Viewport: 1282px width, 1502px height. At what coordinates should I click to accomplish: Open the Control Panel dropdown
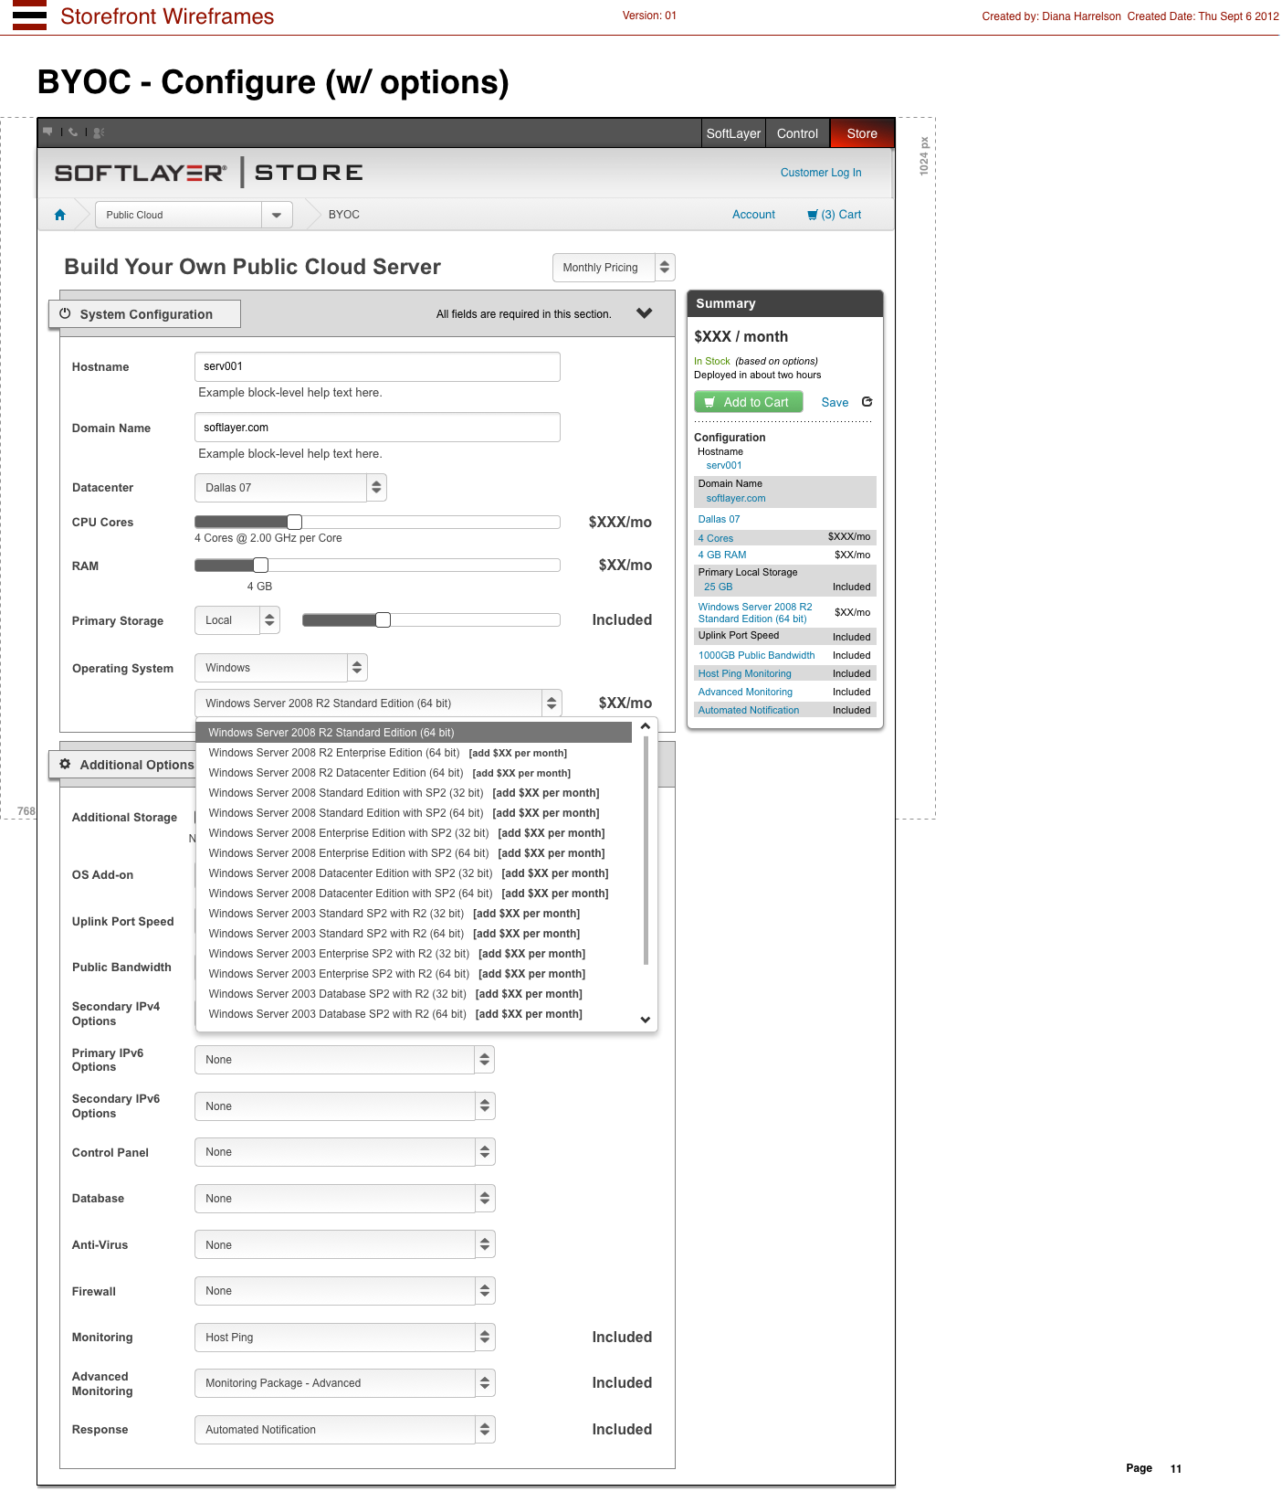tap(344, 1152)
